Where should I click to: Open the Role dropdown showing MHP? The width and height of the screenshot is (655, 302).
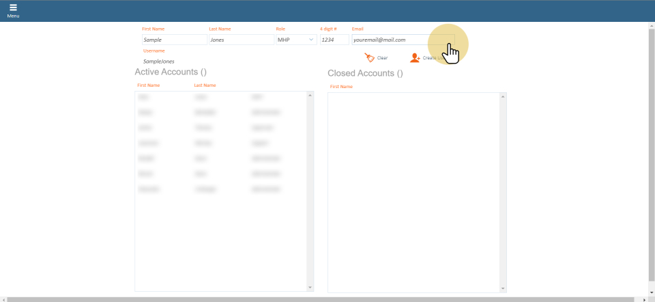coord(295,40)
